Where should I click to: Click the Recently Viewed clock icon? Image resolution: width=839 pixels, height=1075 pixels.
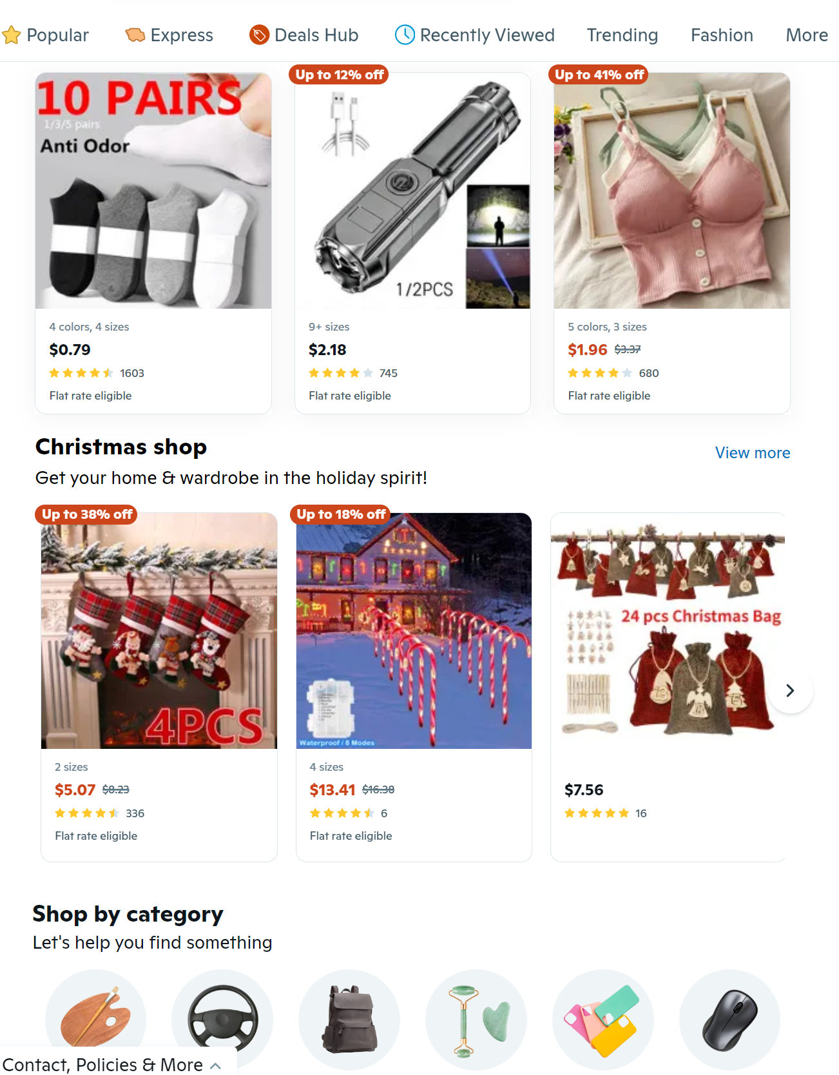tap(405, 35)
